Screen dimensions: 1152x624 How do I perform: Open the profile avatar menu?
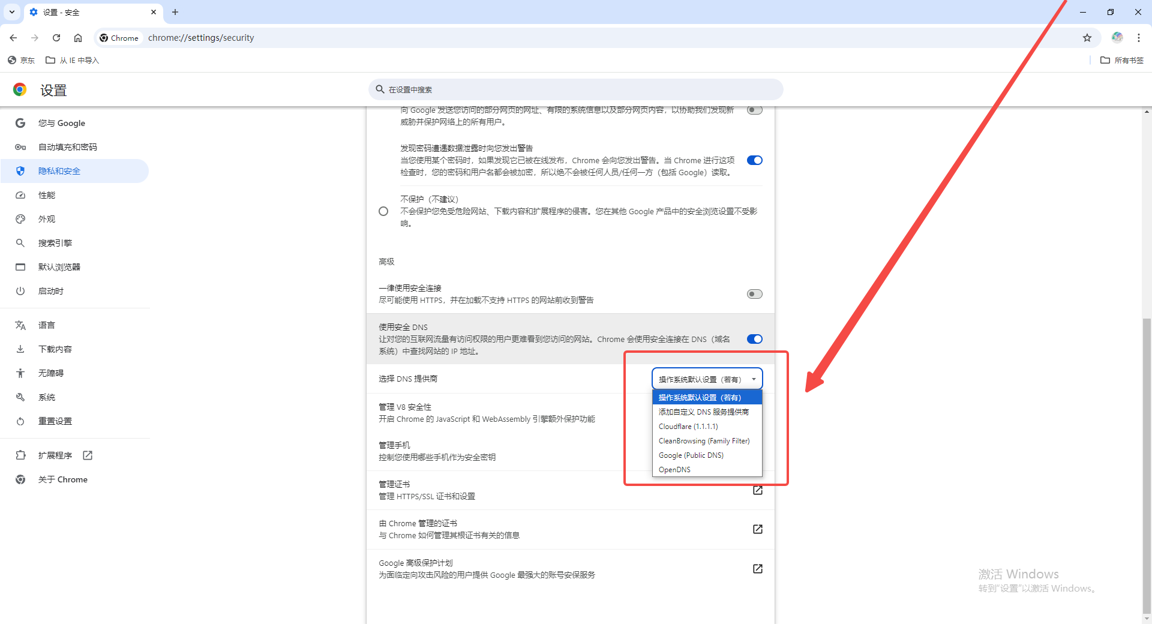[x=1117, y=37]
